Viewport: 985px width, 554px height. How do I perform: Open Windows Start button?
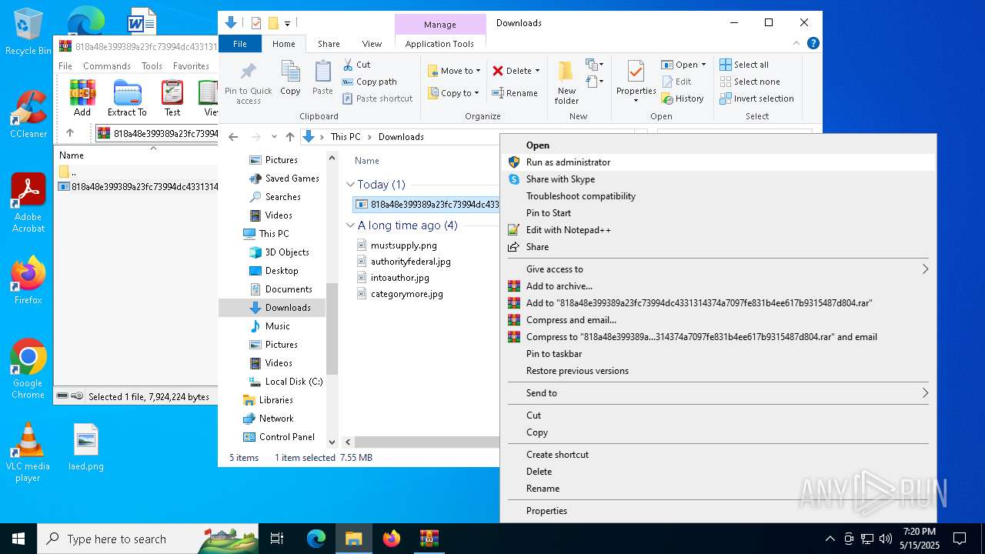[18, 539]
